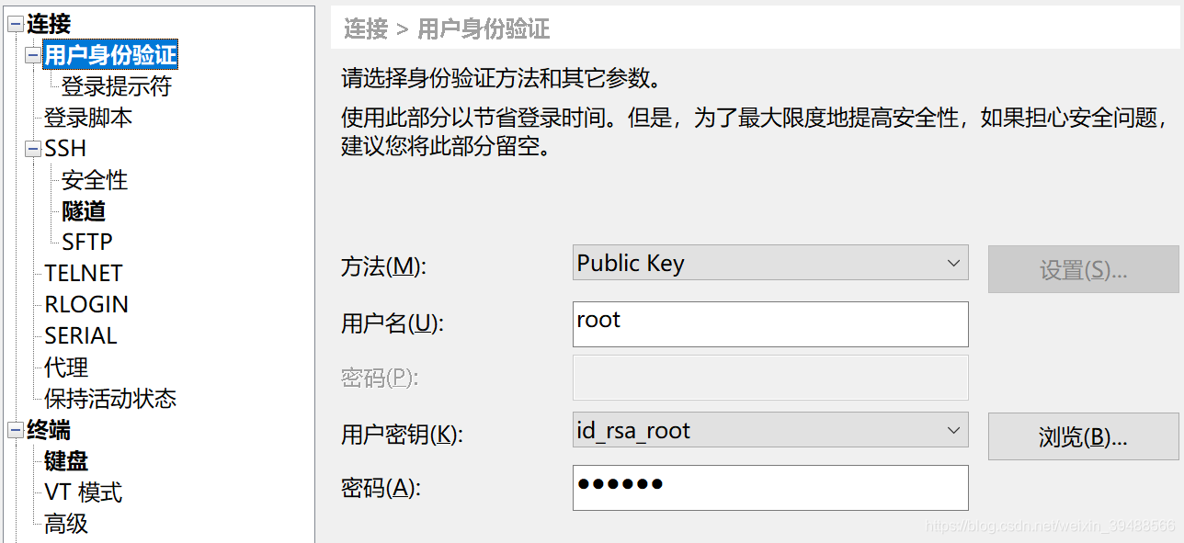Click the 密码(A) passphrase field
Viewport: 1184px width, 543px height.
(770, 487)
